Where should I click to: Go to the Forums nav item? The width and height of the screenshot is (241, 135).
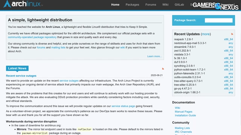click(151, 4)
